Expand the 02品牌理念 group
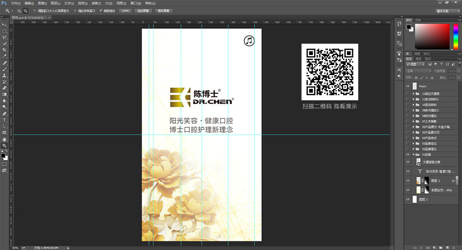Viewport: 462px width, 250px height. tap(413, 149)
